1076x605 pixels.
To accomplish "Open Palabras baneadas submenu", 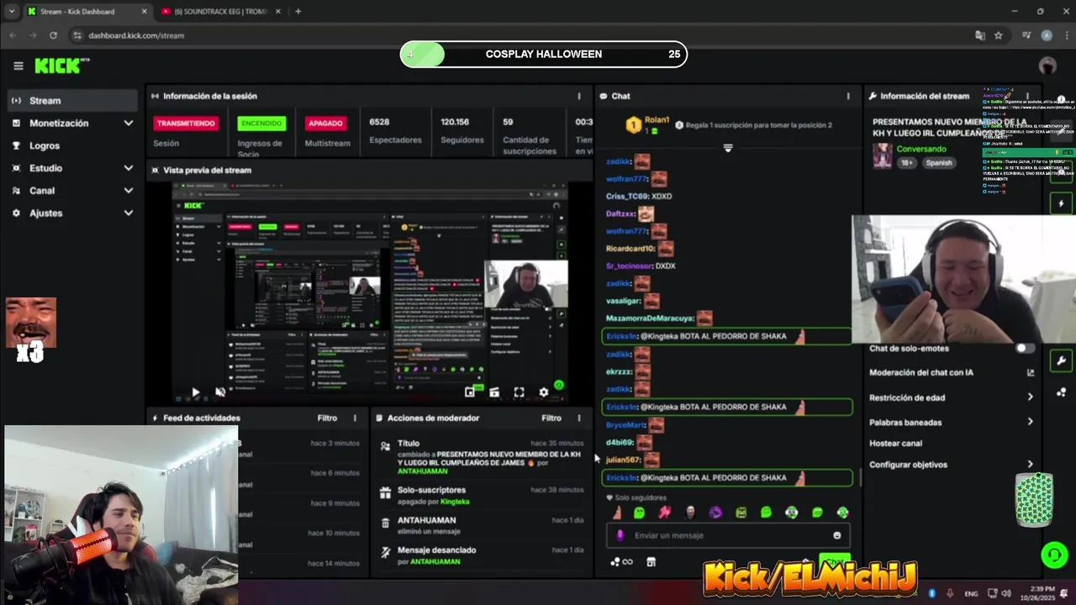I will 952,422.
